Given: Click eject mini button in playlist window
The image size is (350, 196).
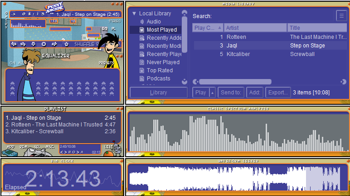Looking at the screenshot, I should 82,152.
